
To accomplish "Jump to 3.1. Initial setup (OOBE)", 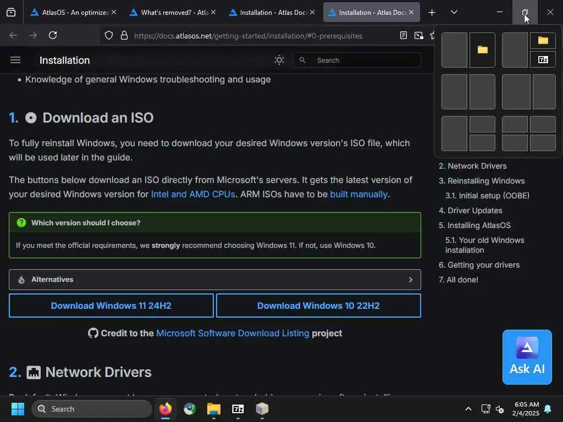I will 487,196.
